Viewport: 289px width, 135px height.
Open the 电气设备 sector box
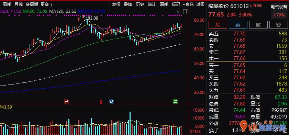coord(279,11)
